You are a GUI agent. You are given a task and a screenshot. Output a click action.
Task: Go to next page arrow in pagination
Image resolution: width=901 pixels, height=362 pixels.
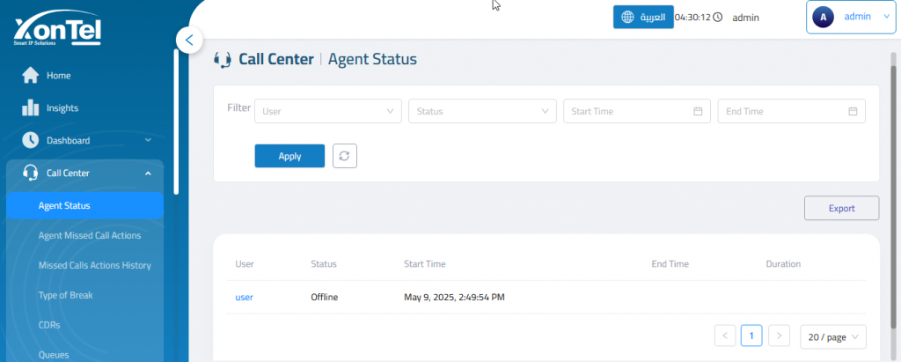[x=779, y=336]
